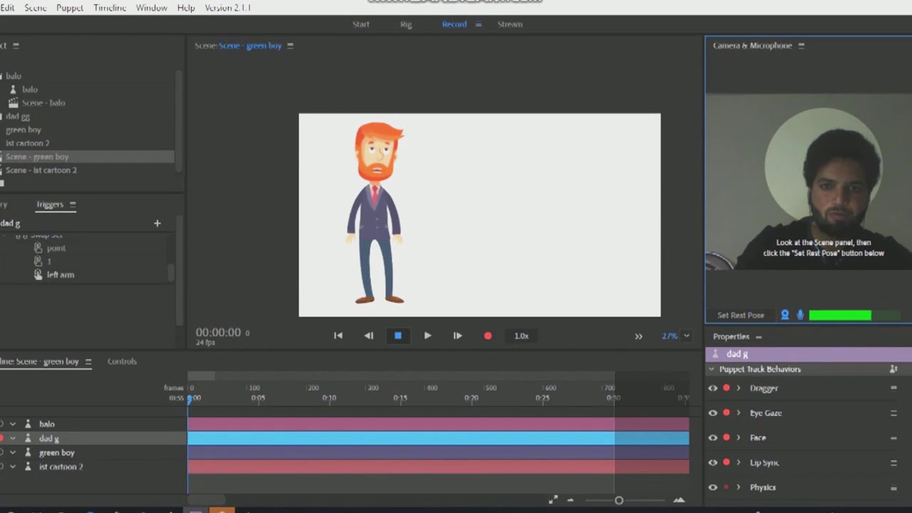Select the 1st cartoon 2 puppet item
This screenshot has height=513, width=912.
pyautogui.click(x=27, y=143)
